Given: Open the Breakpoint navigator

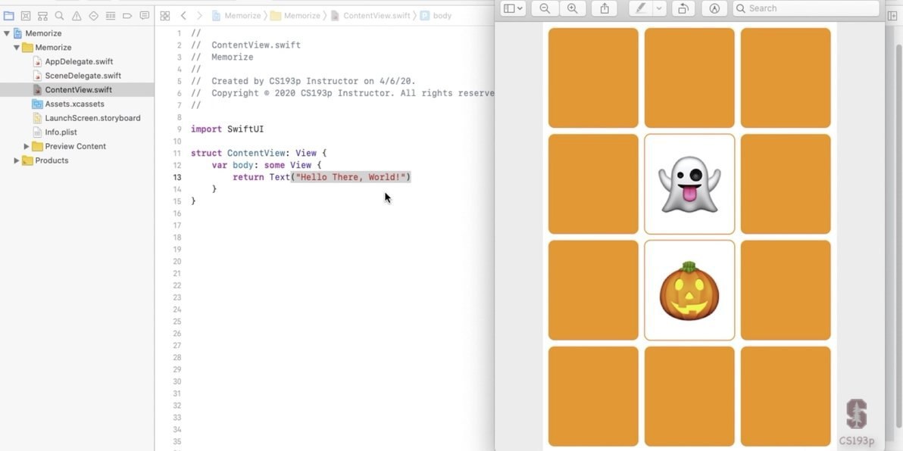Looking at the screenshot, I should coord(127,16).
